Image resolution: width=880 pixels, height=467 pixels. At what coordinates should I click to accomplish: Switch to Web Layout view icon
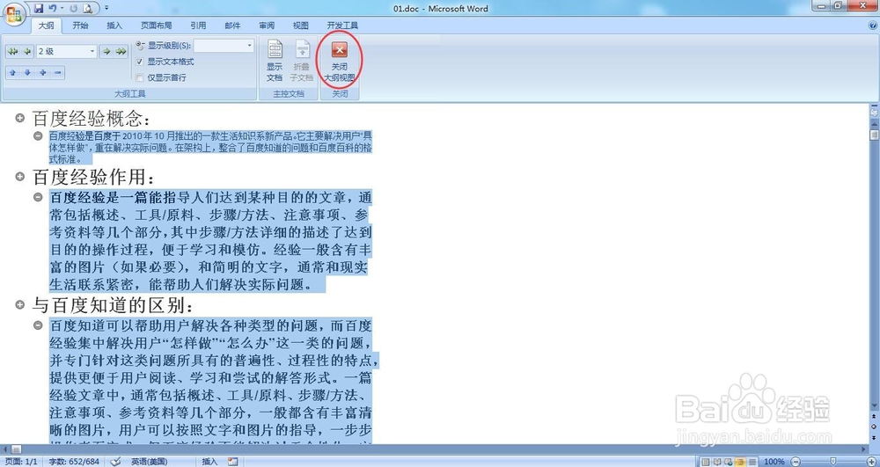[728, 462]
